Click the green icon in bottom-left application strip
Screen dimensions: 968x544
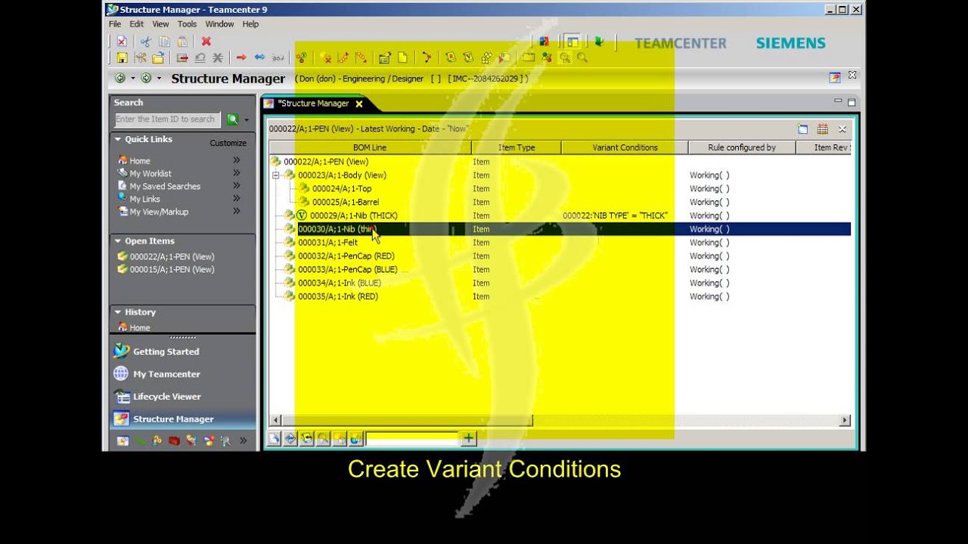(141, 441)
